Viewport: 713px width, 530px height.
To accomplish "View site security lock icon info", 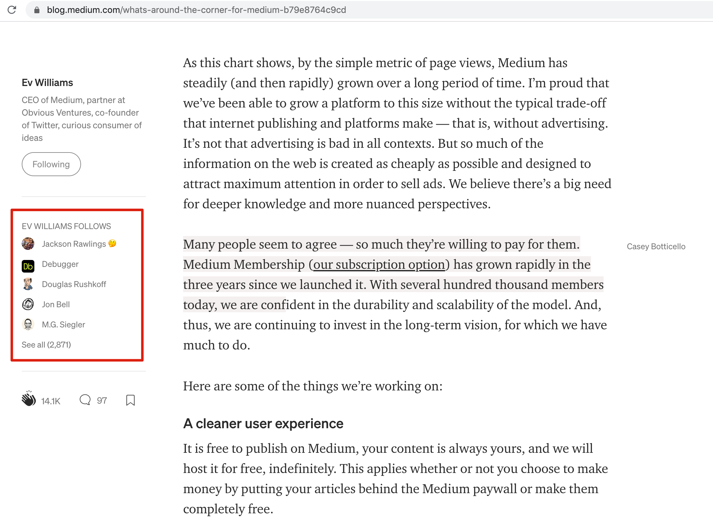I will point(37,10).
